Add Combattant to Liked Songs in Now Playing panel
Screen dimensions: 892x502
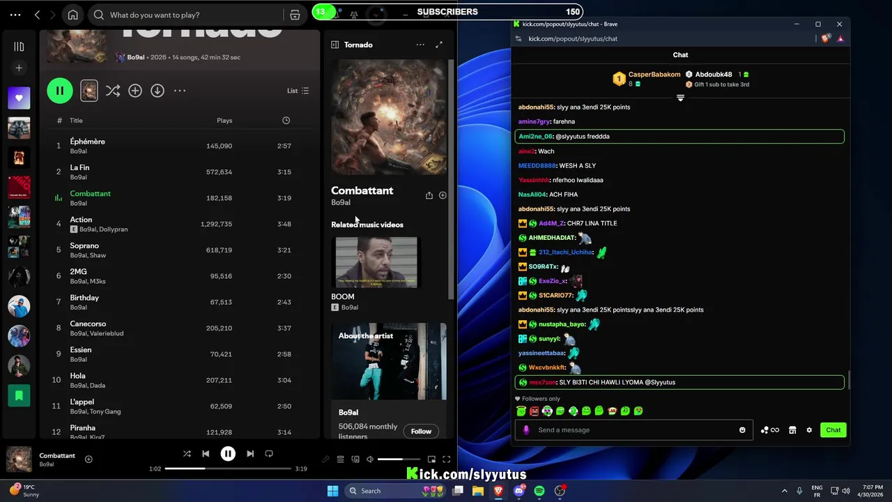click(x=443, y=196)
